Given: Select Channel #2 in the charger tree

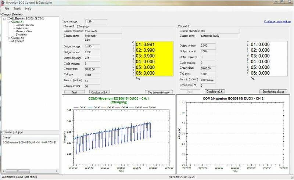Looking at the screenshot, I should click(x=17, y=38).
